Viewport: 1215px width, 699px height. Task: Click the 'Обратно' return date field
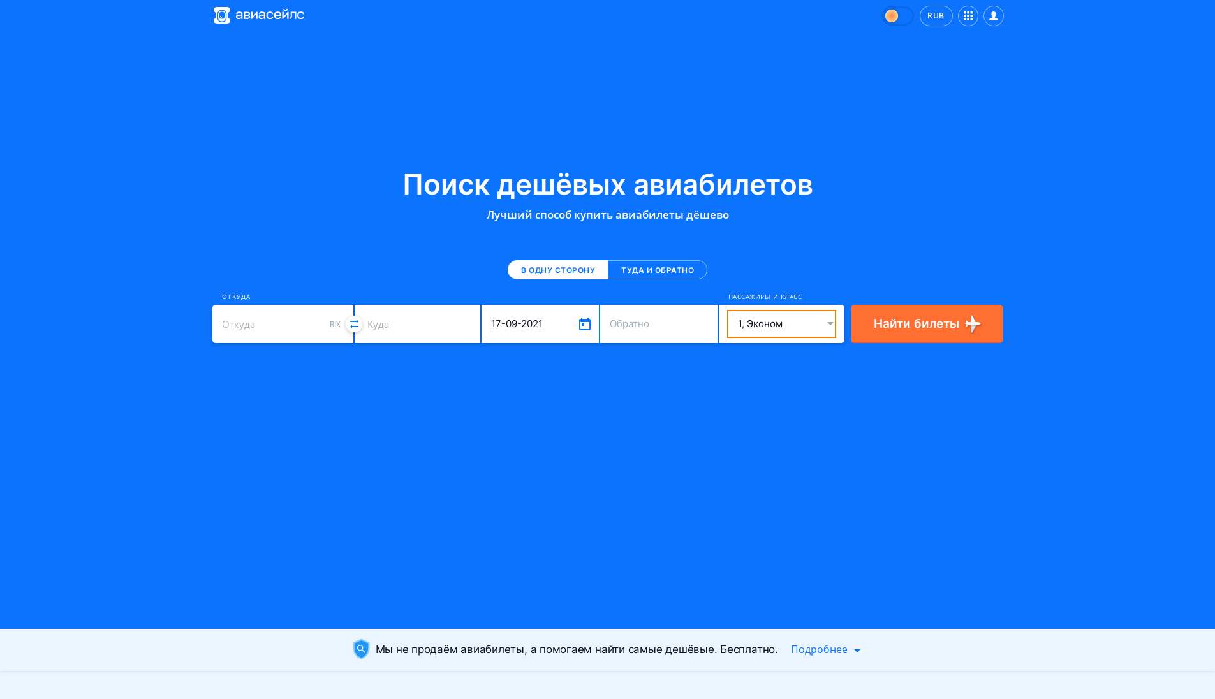658,324
